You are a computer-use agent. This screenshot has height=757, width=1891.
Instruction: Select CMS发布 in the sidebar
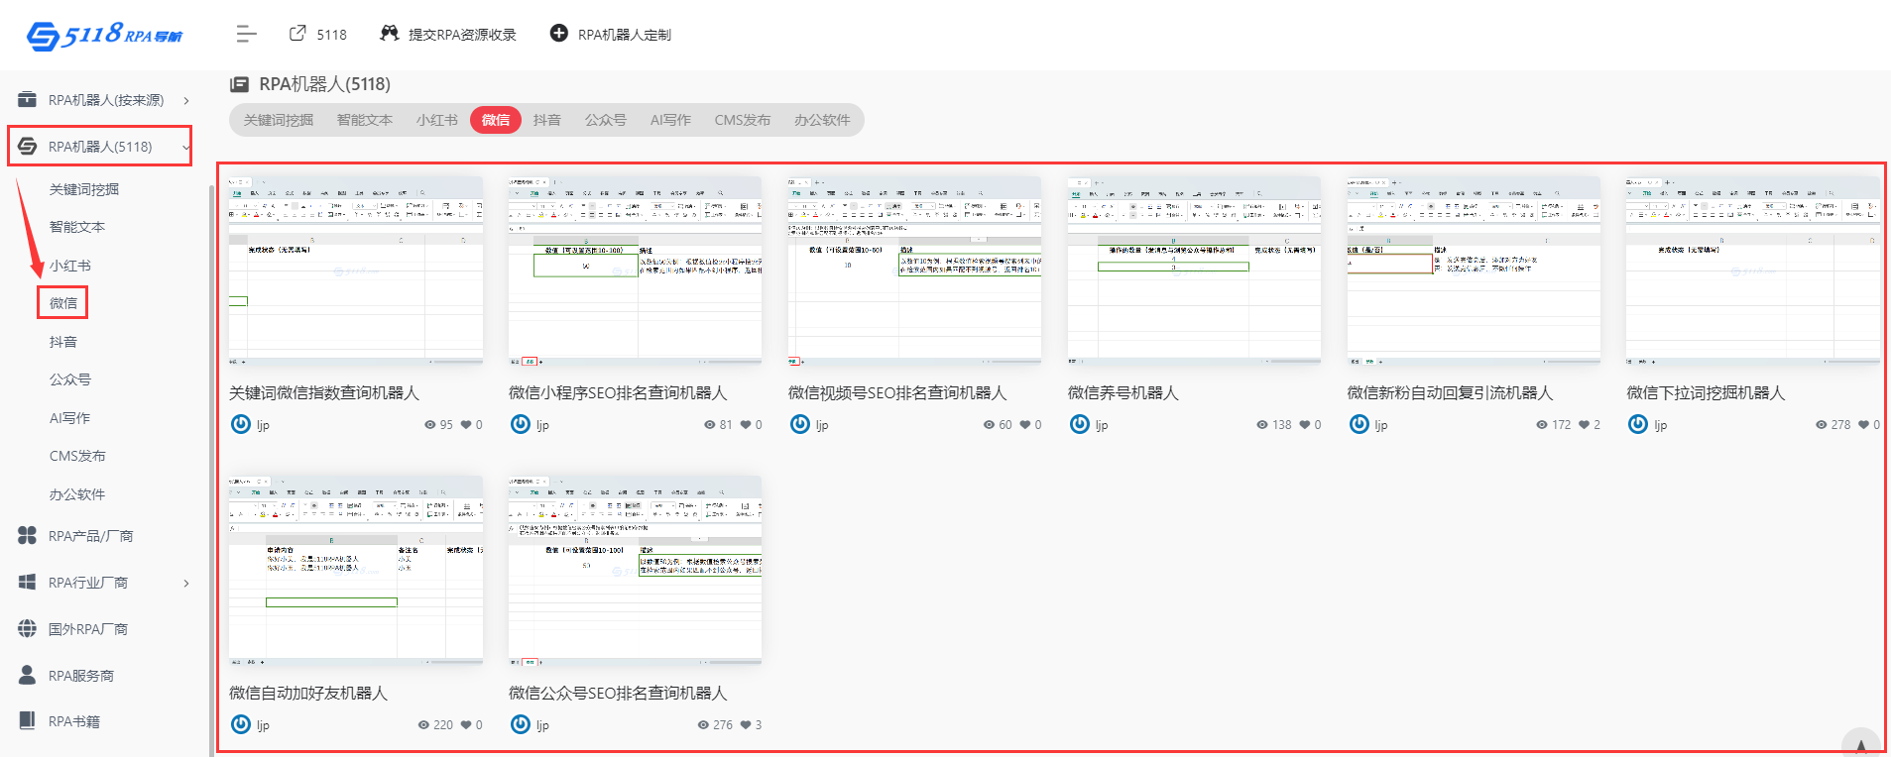point(77,456)
